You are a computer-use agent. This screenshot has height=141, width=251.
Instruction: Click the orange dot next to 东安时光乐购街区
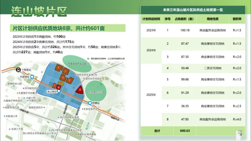coord(103,79)
